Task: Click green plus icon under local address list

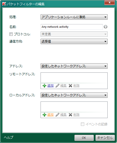Action: tap(44, 115)
